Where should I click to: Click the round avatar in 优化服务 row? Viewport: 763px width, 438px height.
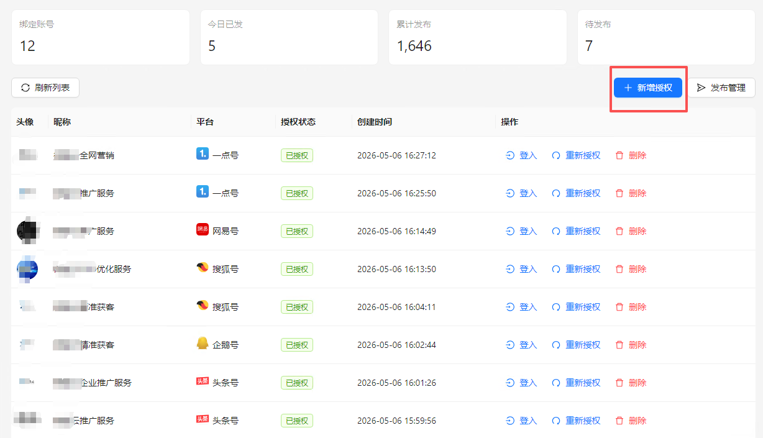(27, 269)
